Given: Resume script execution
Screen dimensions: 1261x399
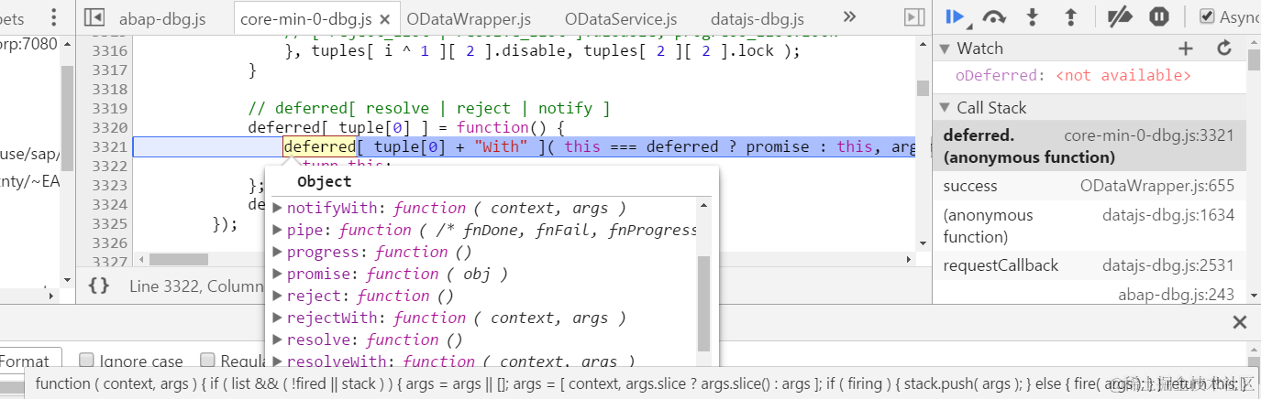Looking at the screenshot, I should [x=956, y=16].
